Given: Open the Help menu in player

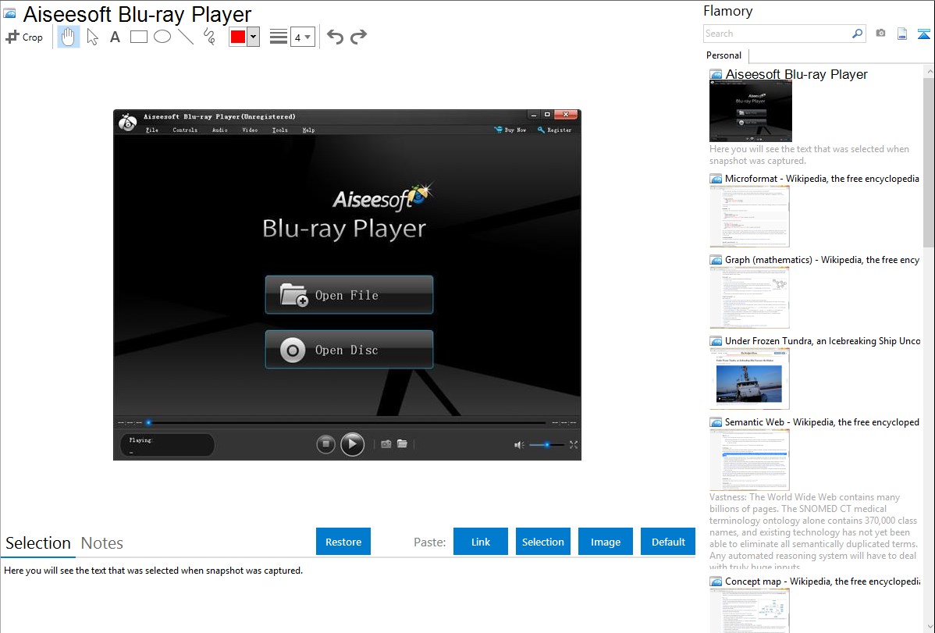Looking at the screenshot, I should pyautogui.click(x=308, y=130).
